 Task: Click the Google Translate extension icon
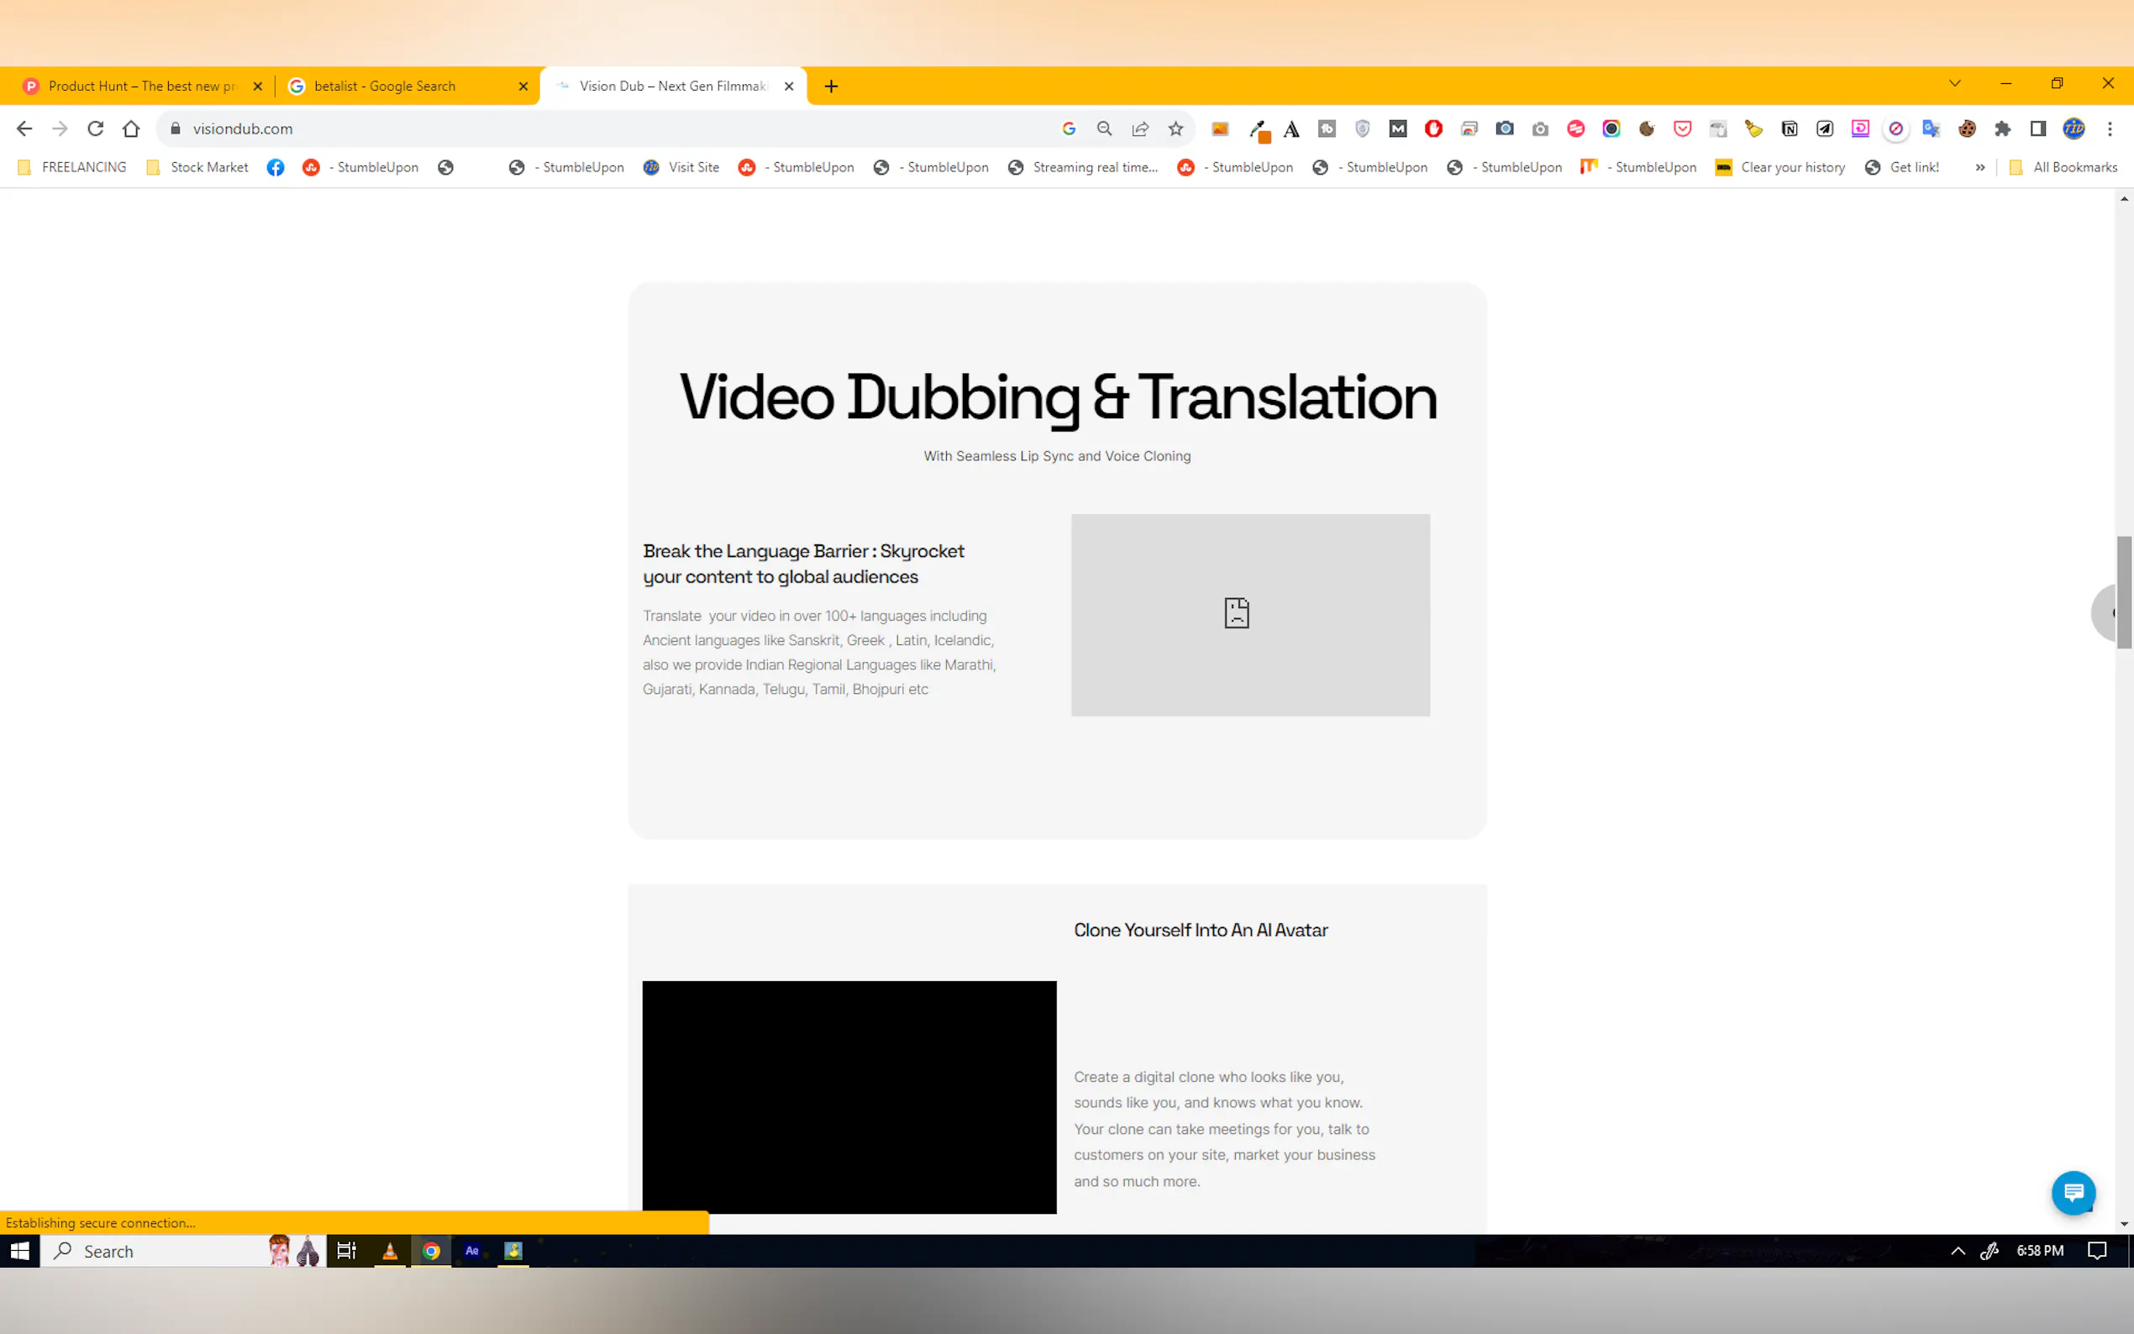coord(1931,129)
